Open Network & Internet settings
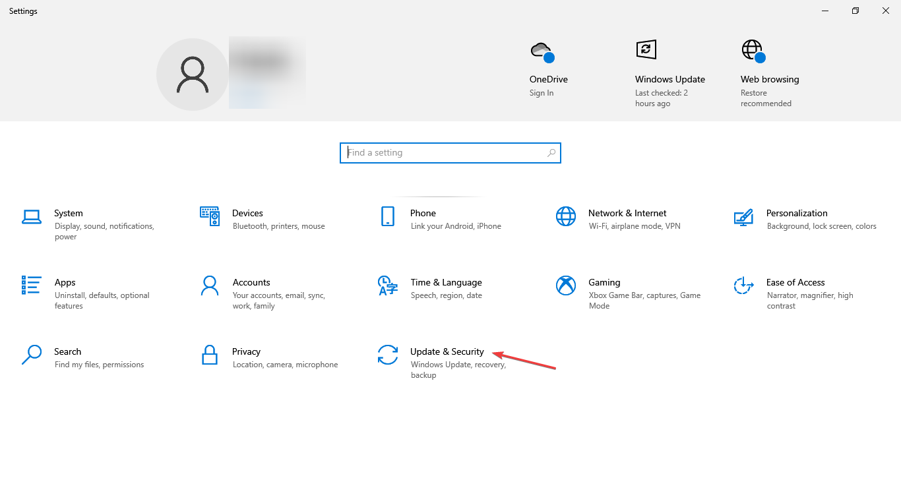 (627, 220)
